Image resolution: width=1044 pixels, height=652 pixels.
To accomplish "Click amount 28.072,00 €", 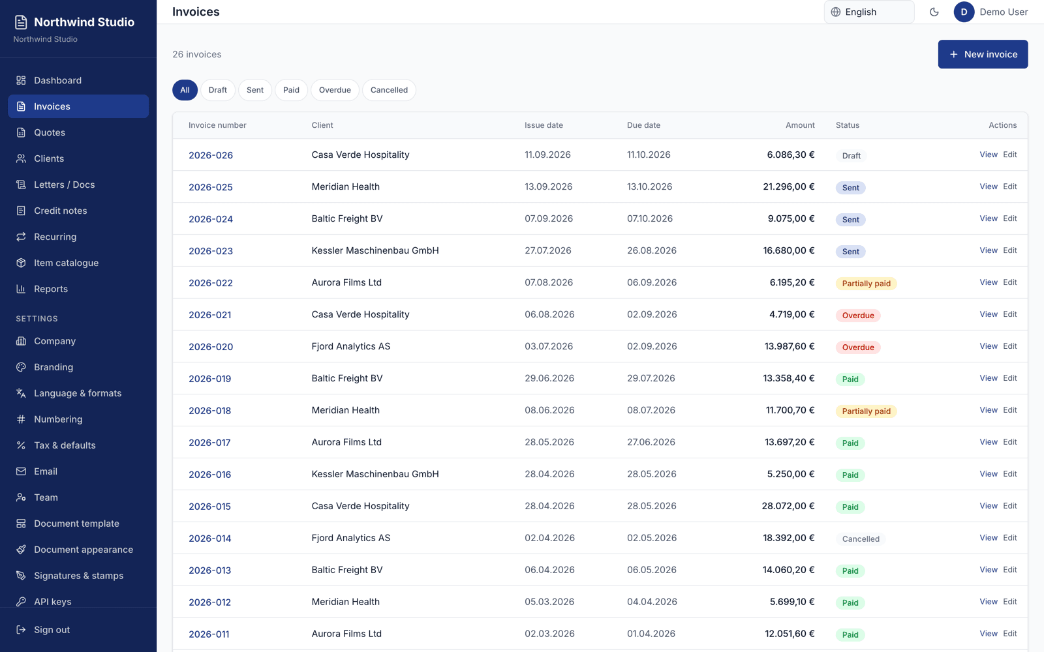I will (788, 506).
